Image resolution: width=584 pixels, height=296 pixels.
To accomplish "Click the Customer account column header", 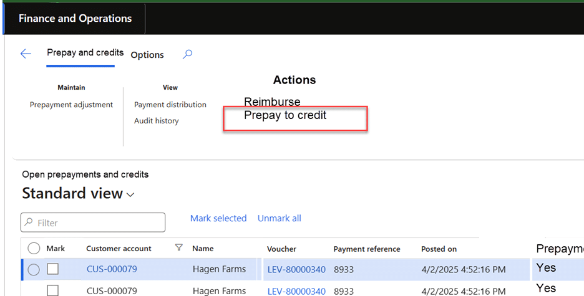I will pyautogui.click(x=119, y=249).
